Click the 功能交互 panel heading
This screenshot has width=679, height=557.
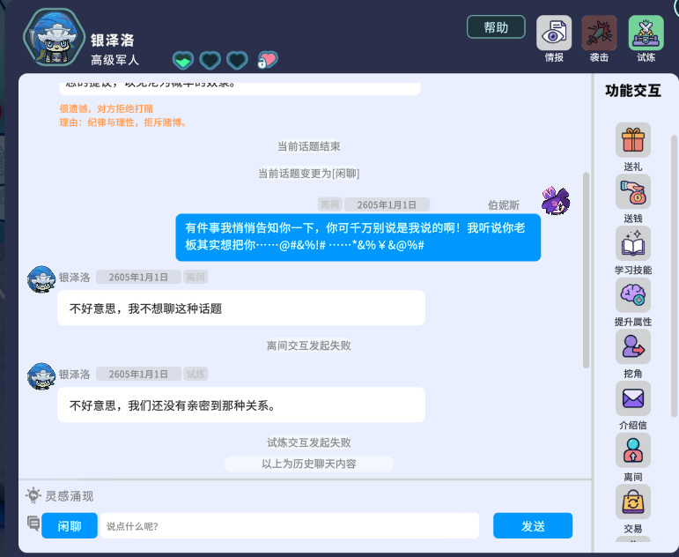coord(633,91)
